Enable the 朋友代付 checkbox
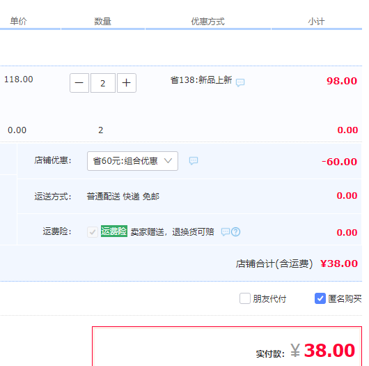The width and height of the screenshot is (369, 366). [x=245, y=298]
